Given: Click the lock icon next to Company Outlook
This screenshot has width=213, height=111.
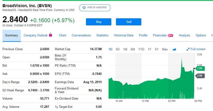Looking at the screenshot, I should [x=51, y=35].
